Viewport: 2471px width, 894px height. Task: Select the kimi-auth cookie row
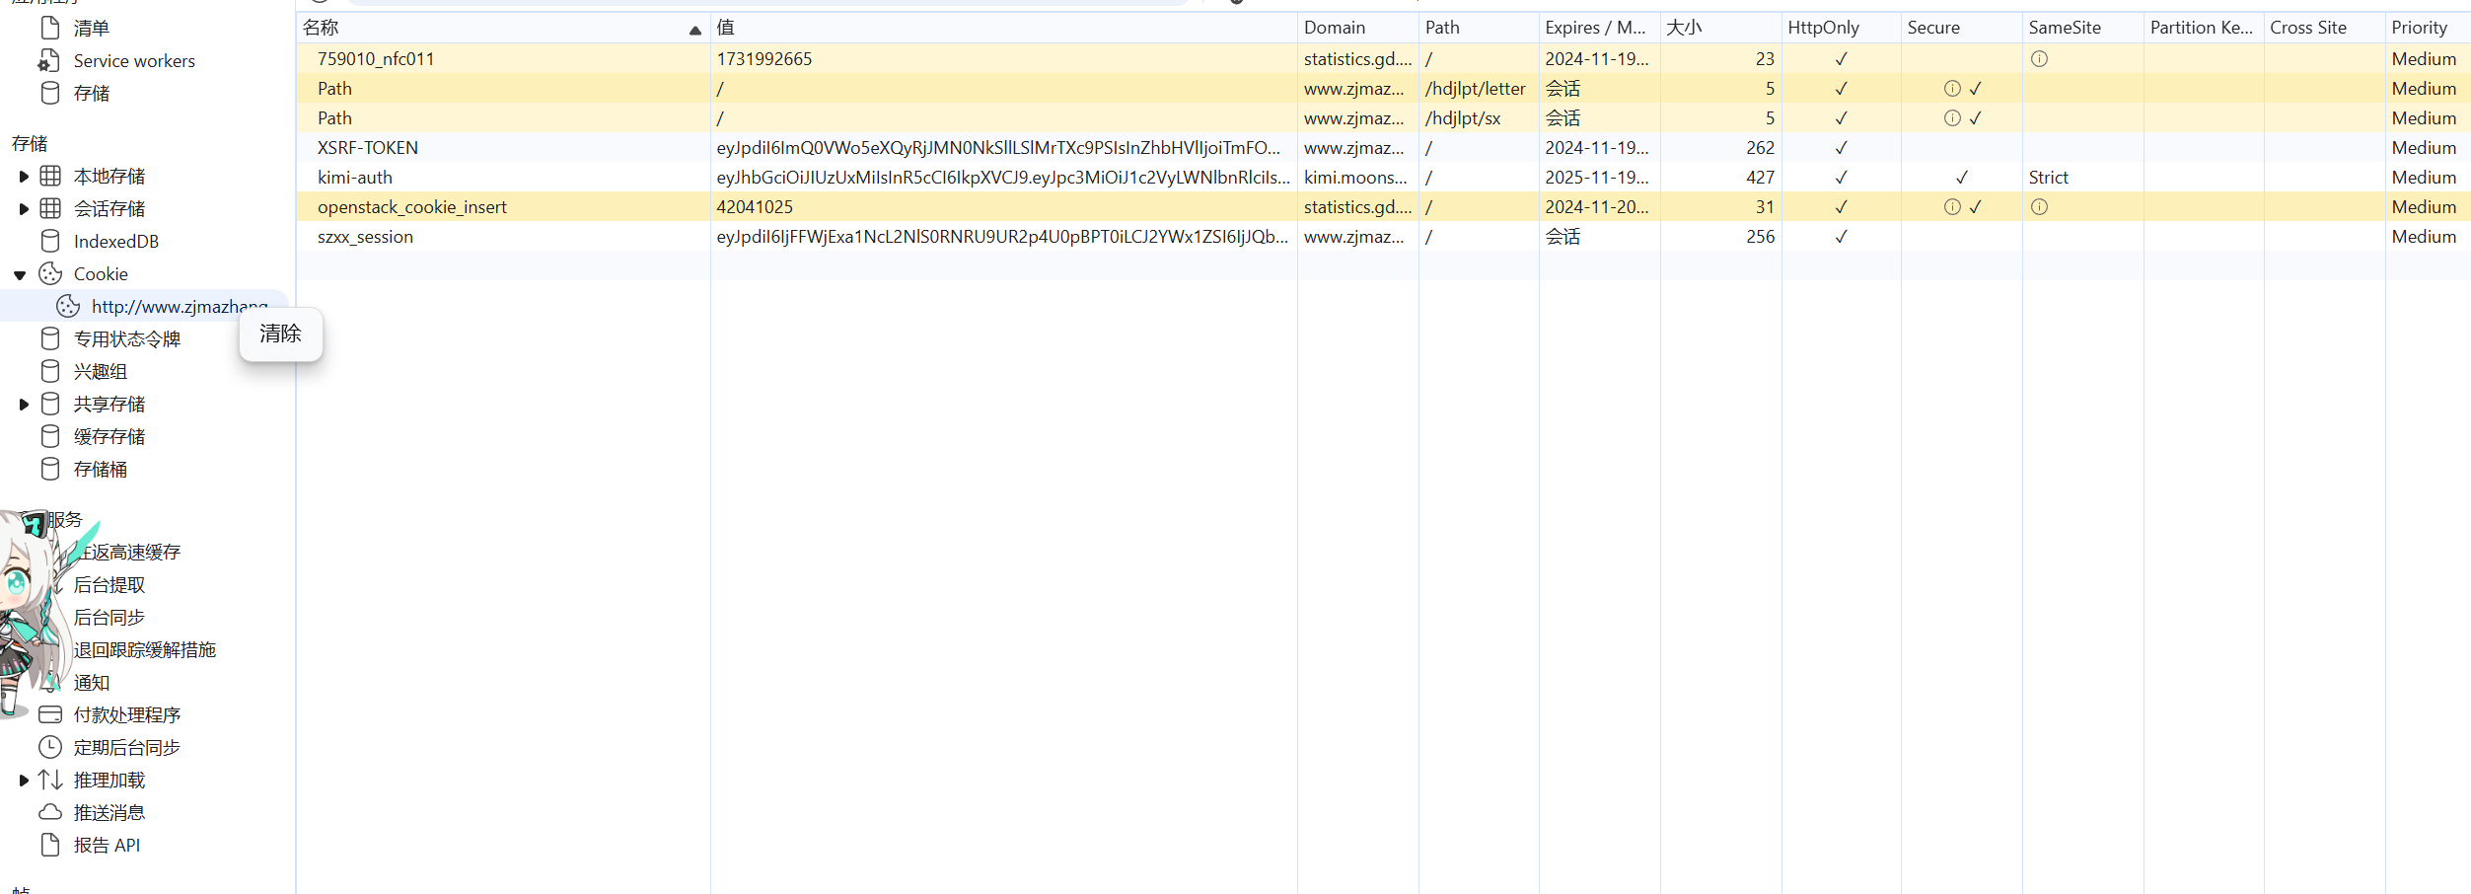(355, 178)
